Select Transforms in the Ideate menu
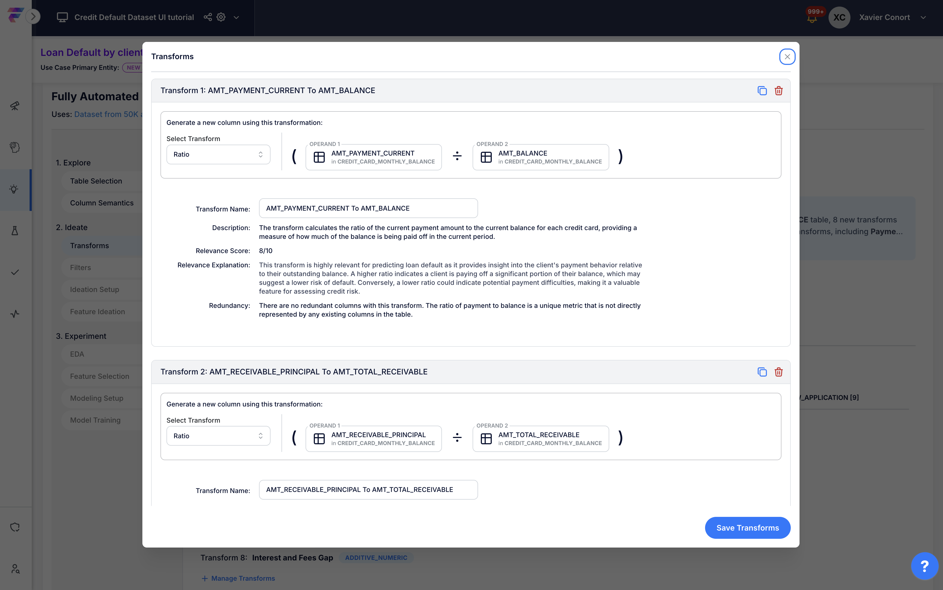Viewport: 943px width, 590px height. pos(89,245)
